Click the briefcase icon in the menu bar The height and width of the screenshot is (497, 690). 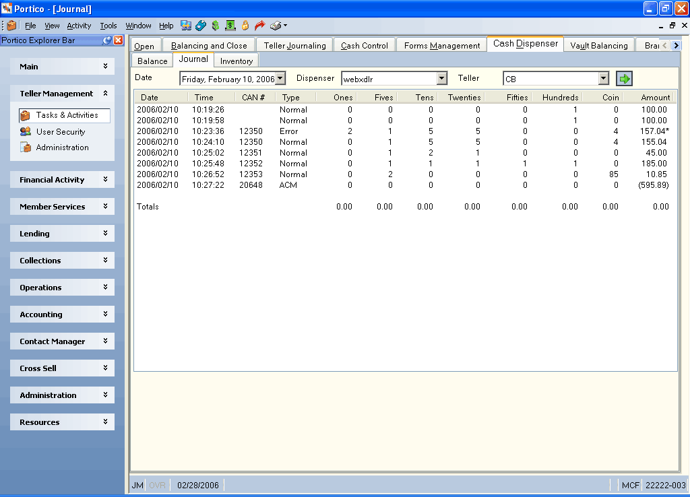pyautogui.click(x=12, y=26)
